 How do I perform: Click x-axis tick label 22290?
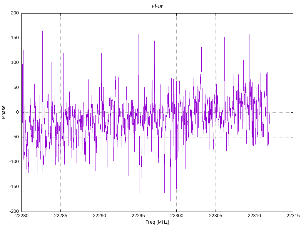[99, 216]
